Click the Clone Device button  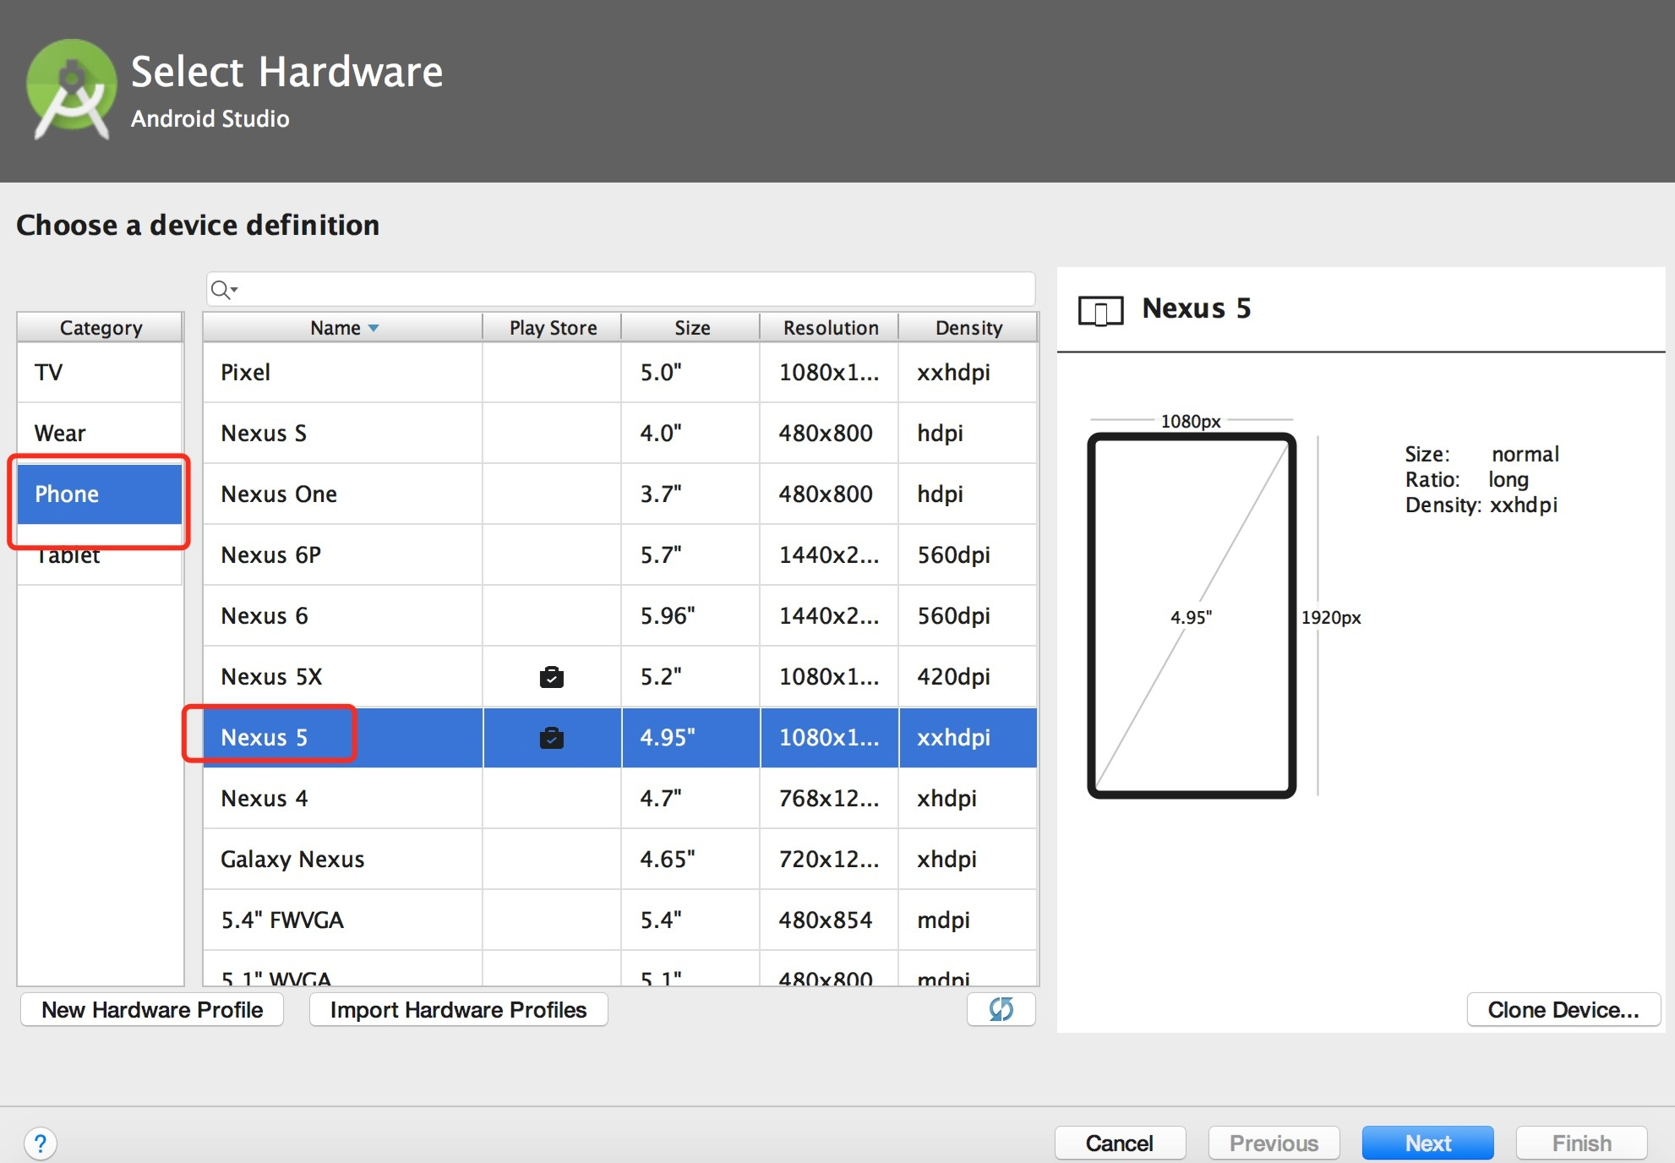(1563, 1010)
